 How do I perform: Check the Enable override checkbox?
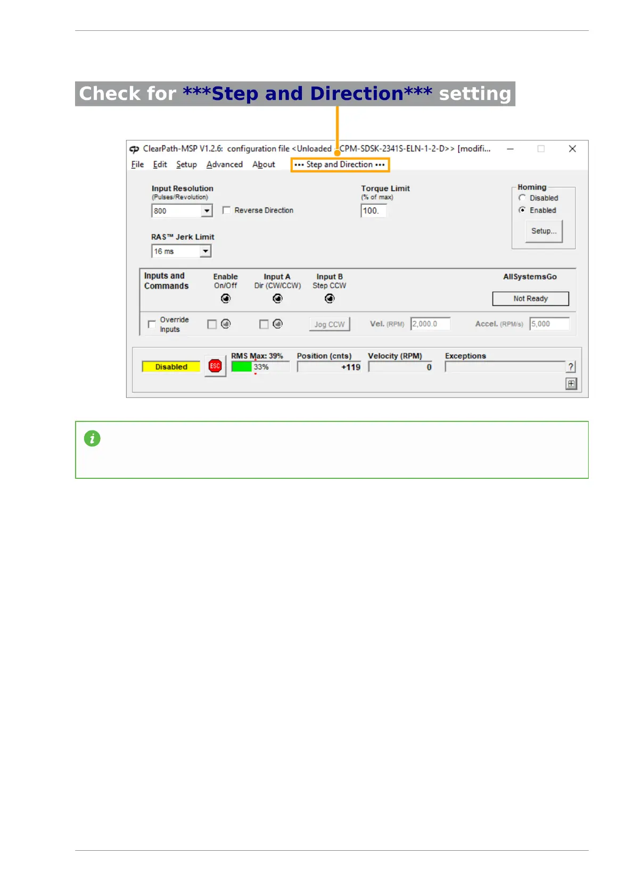pos(212,324)
